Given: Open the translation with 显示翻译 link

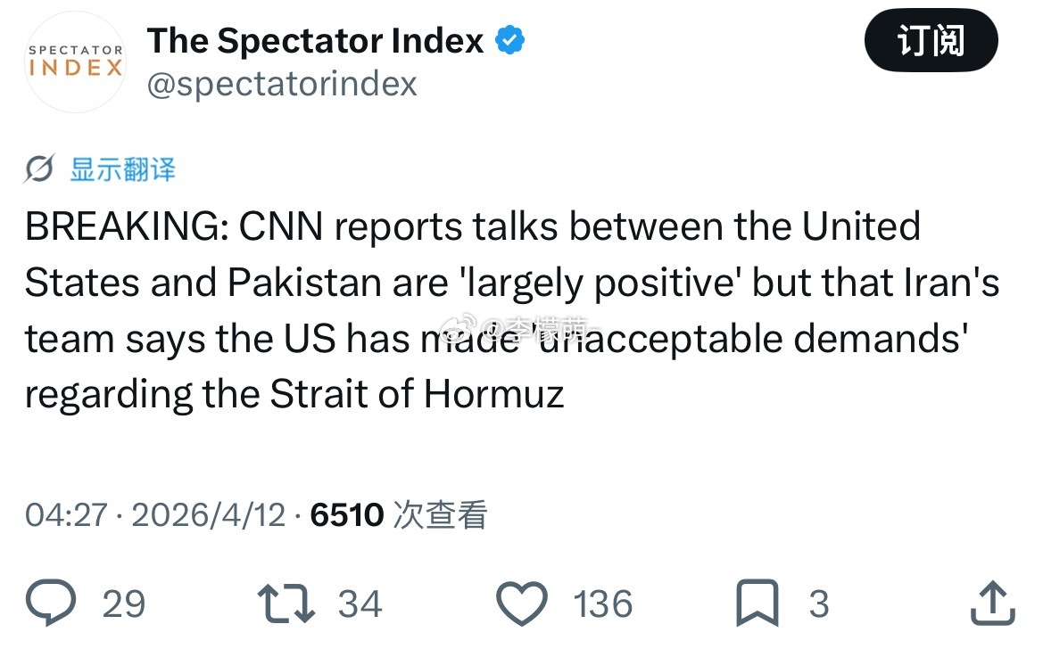Looking at the screenshot, I should coord(121,170).
